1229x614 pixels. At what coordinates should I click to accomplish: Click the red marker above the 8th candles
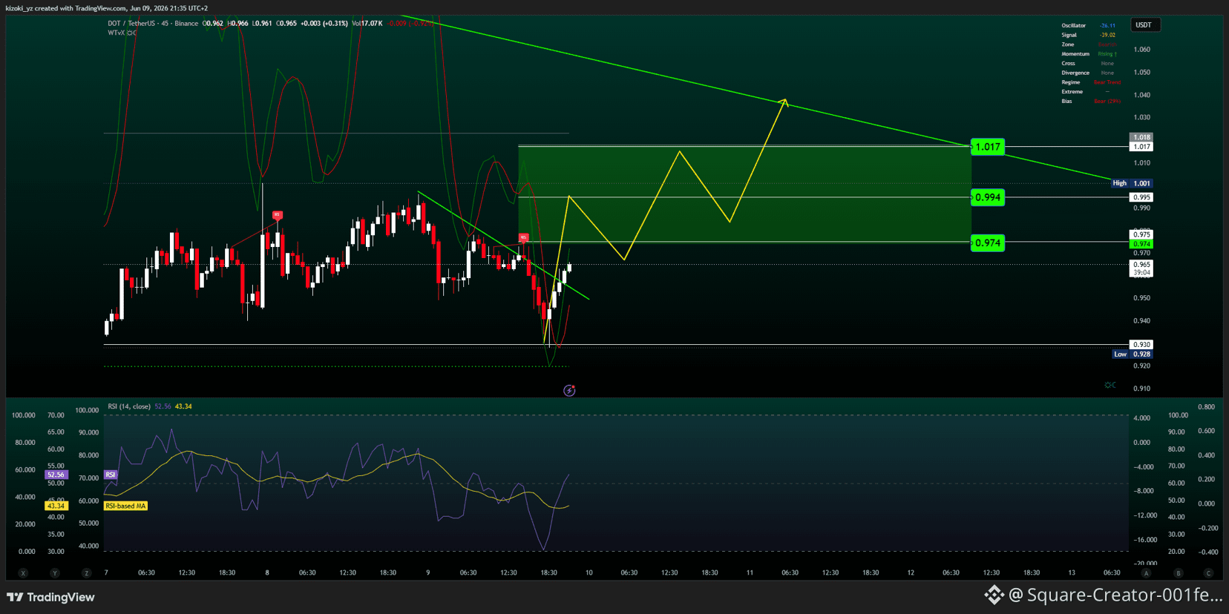277,215
